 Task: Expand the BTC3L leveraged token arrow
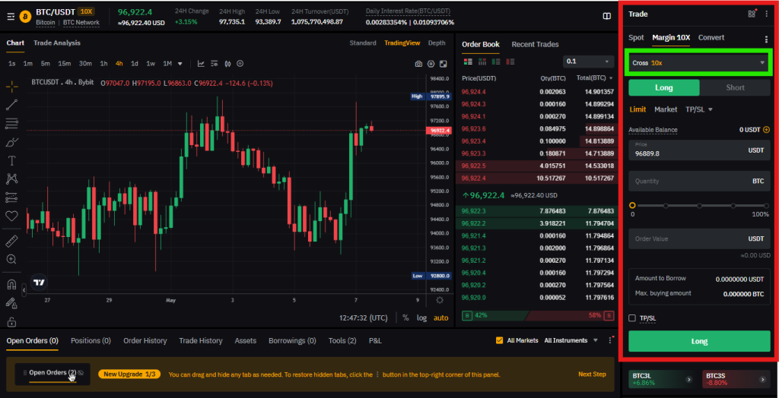point(688,379)
